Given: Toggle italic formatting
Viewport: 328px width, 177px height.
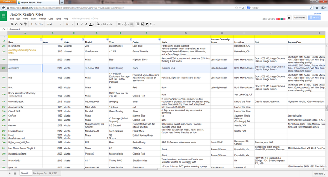Looking at the screenshot, I should click(82, 24).
